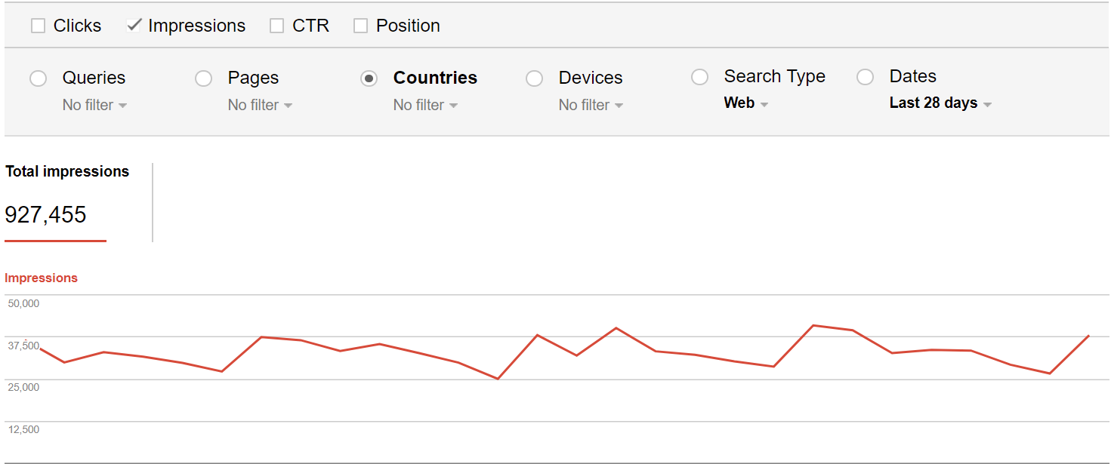Click the Total impressions 927,455 value
Image resolution: width=1111 pixels, height=464 pixels.
pos(46,215)
